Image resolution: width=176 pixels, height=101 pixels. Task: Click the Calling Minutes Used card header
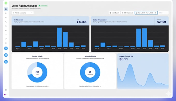click(x=130, y=21)
